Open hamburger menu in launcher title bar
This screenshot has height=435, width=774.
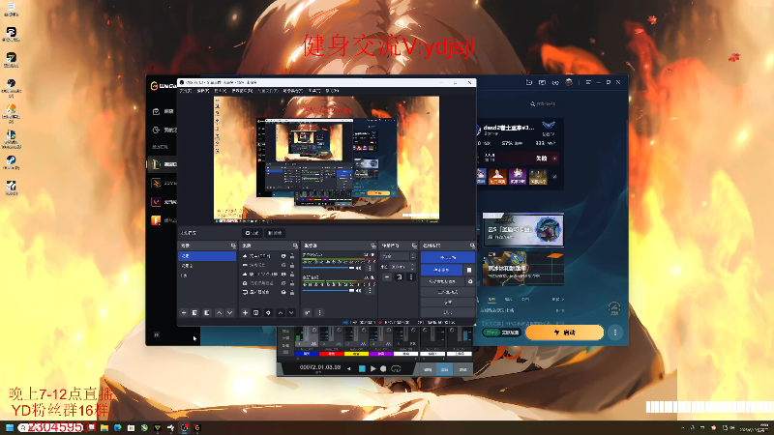coord(588,82)
